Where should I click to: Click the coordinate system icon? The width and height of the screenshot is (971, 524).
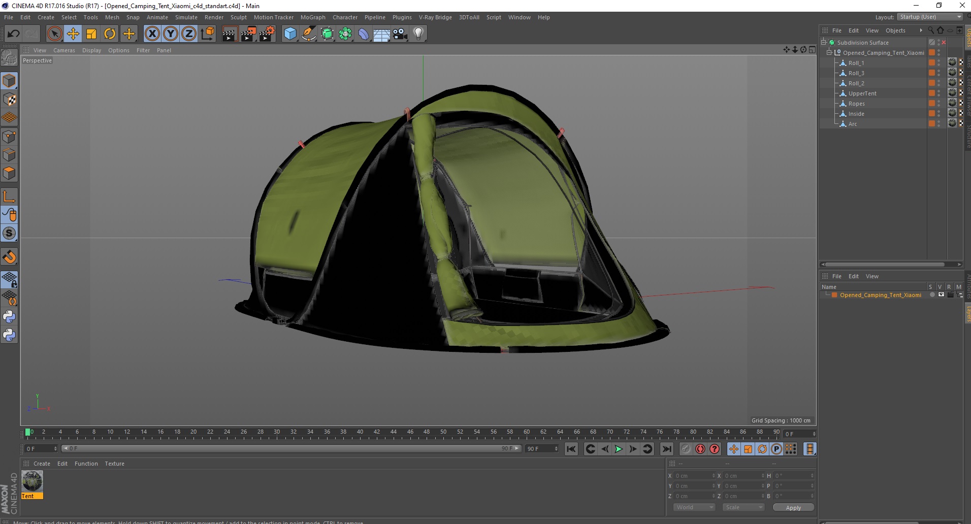pyautogui.click(x=207, y=34)
